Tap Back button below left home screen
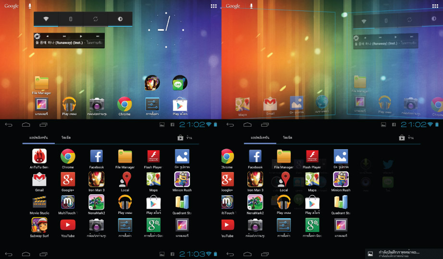 point(9,125)
